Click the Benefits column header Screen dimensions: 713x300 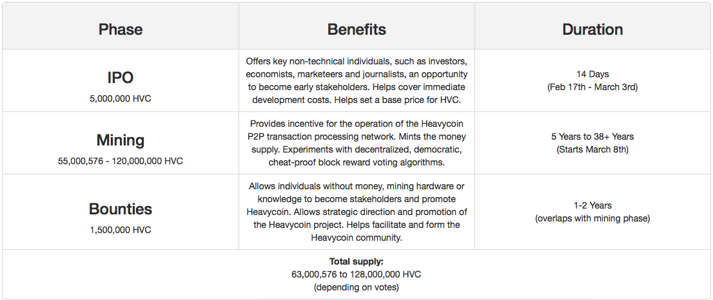(356, 30)
